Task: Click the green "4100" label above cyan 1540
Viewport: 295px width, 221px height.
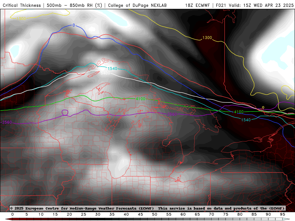Action: (x=239, y=112)
